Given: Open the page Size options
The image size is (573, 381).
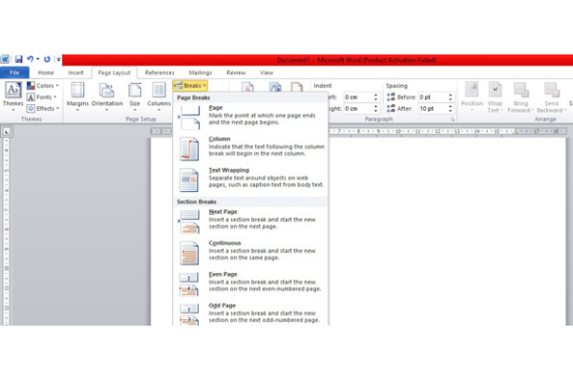Looking at the screenshot, I should tap(135, 96).
